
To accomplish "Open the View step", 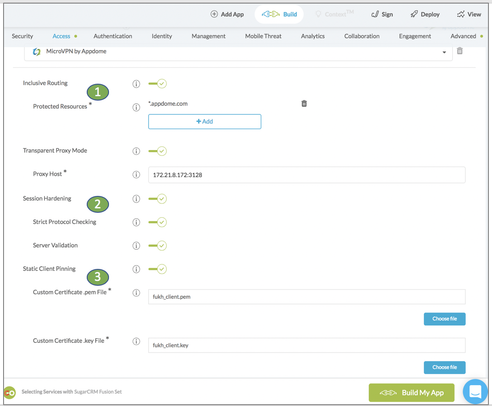I will (469, 14).
